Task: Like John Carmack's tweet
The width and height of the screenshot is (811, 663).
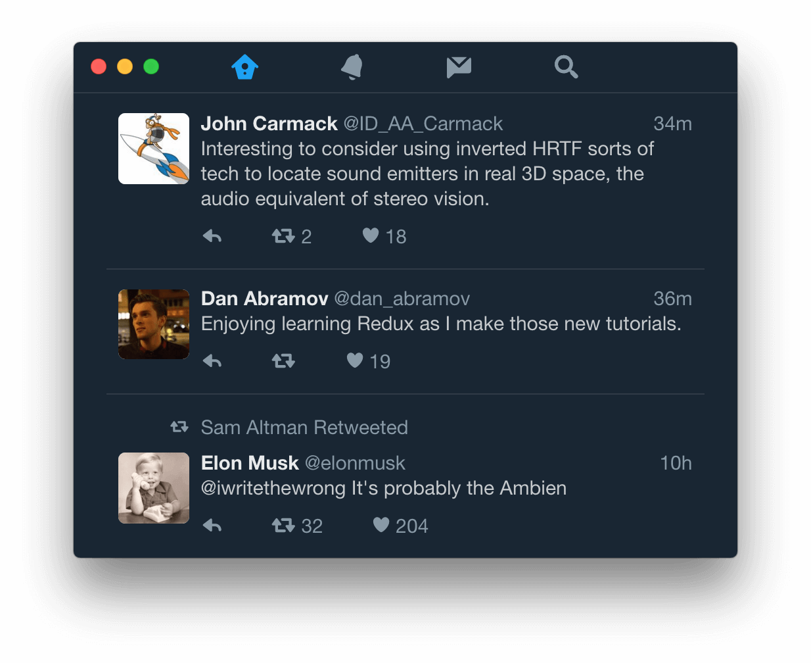Action: (x=371, y=235)
